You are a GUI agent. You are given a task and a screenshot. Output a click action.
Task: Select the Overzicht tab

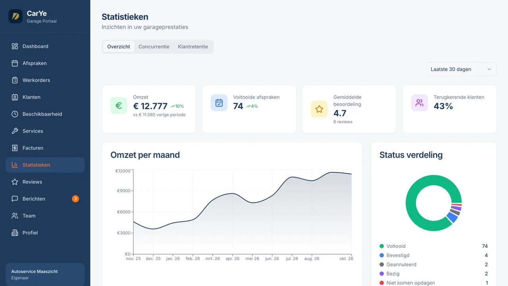pyautogui.click(x=119, y=46)
